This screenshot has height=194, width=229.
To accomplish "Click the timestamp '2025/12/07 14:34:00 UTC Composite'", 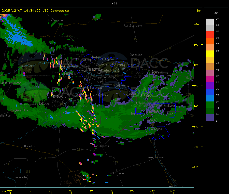I will pyautogui.click(x=35, y=11).
